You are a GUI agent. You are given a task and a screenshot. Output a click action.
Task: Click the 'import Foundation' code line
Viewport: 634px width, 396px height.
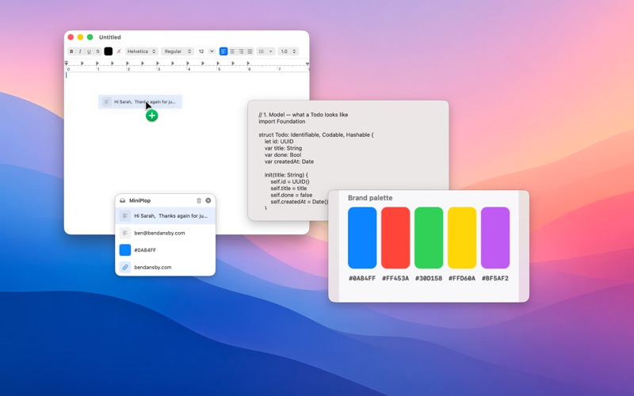pos(282,121)
